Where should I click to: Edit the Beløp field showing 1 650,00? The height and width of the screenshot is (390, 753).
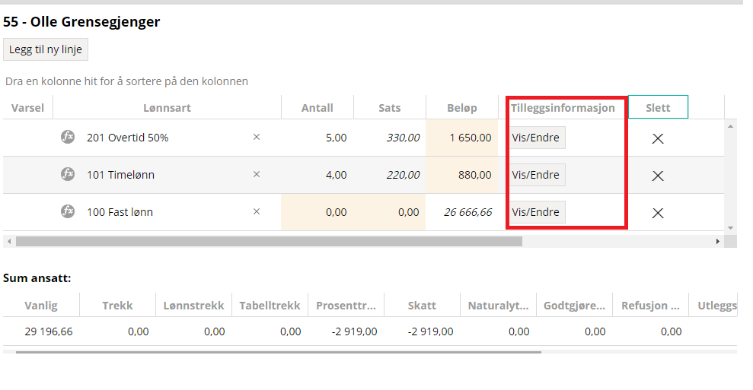[462, 138]
